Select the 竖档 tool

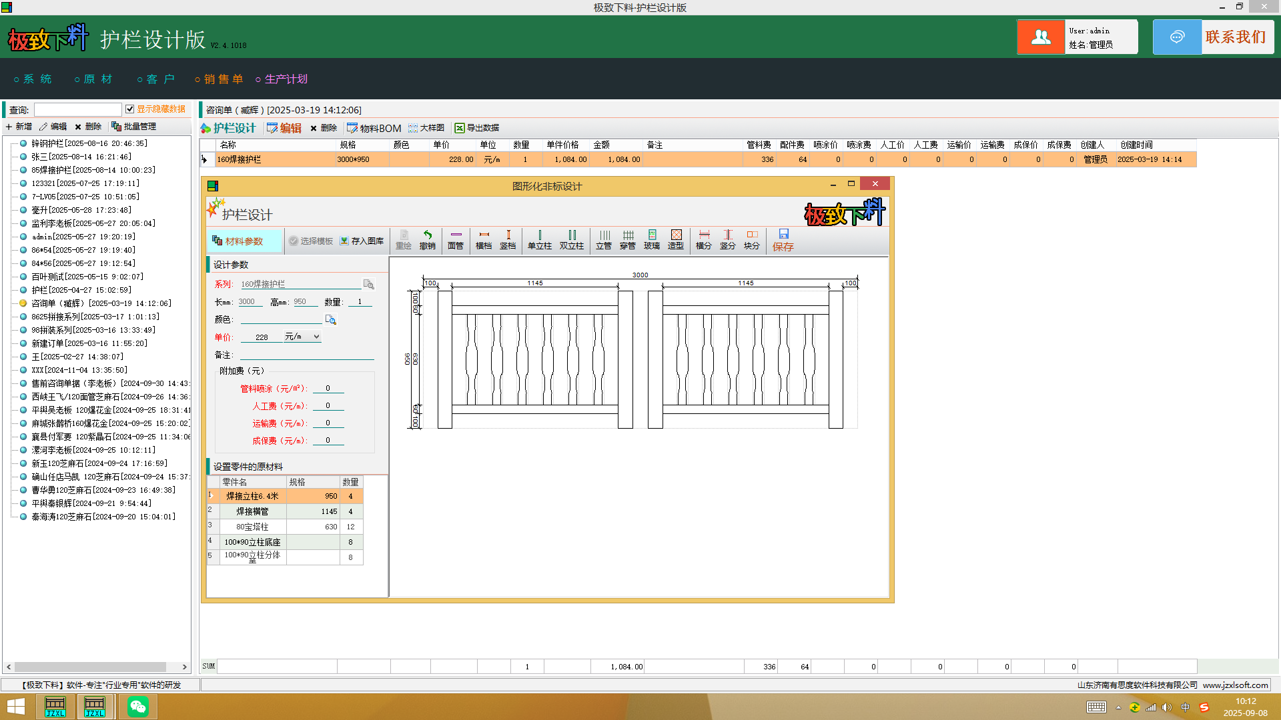tap(508, 240)
